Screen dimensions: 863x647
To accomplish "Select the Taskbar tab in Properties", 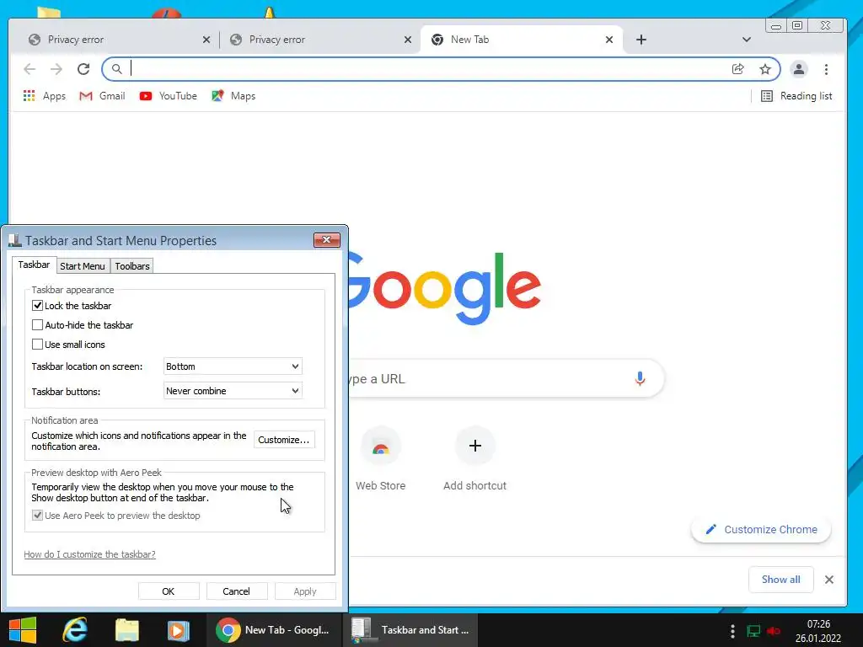I will [x=34, y=265].
